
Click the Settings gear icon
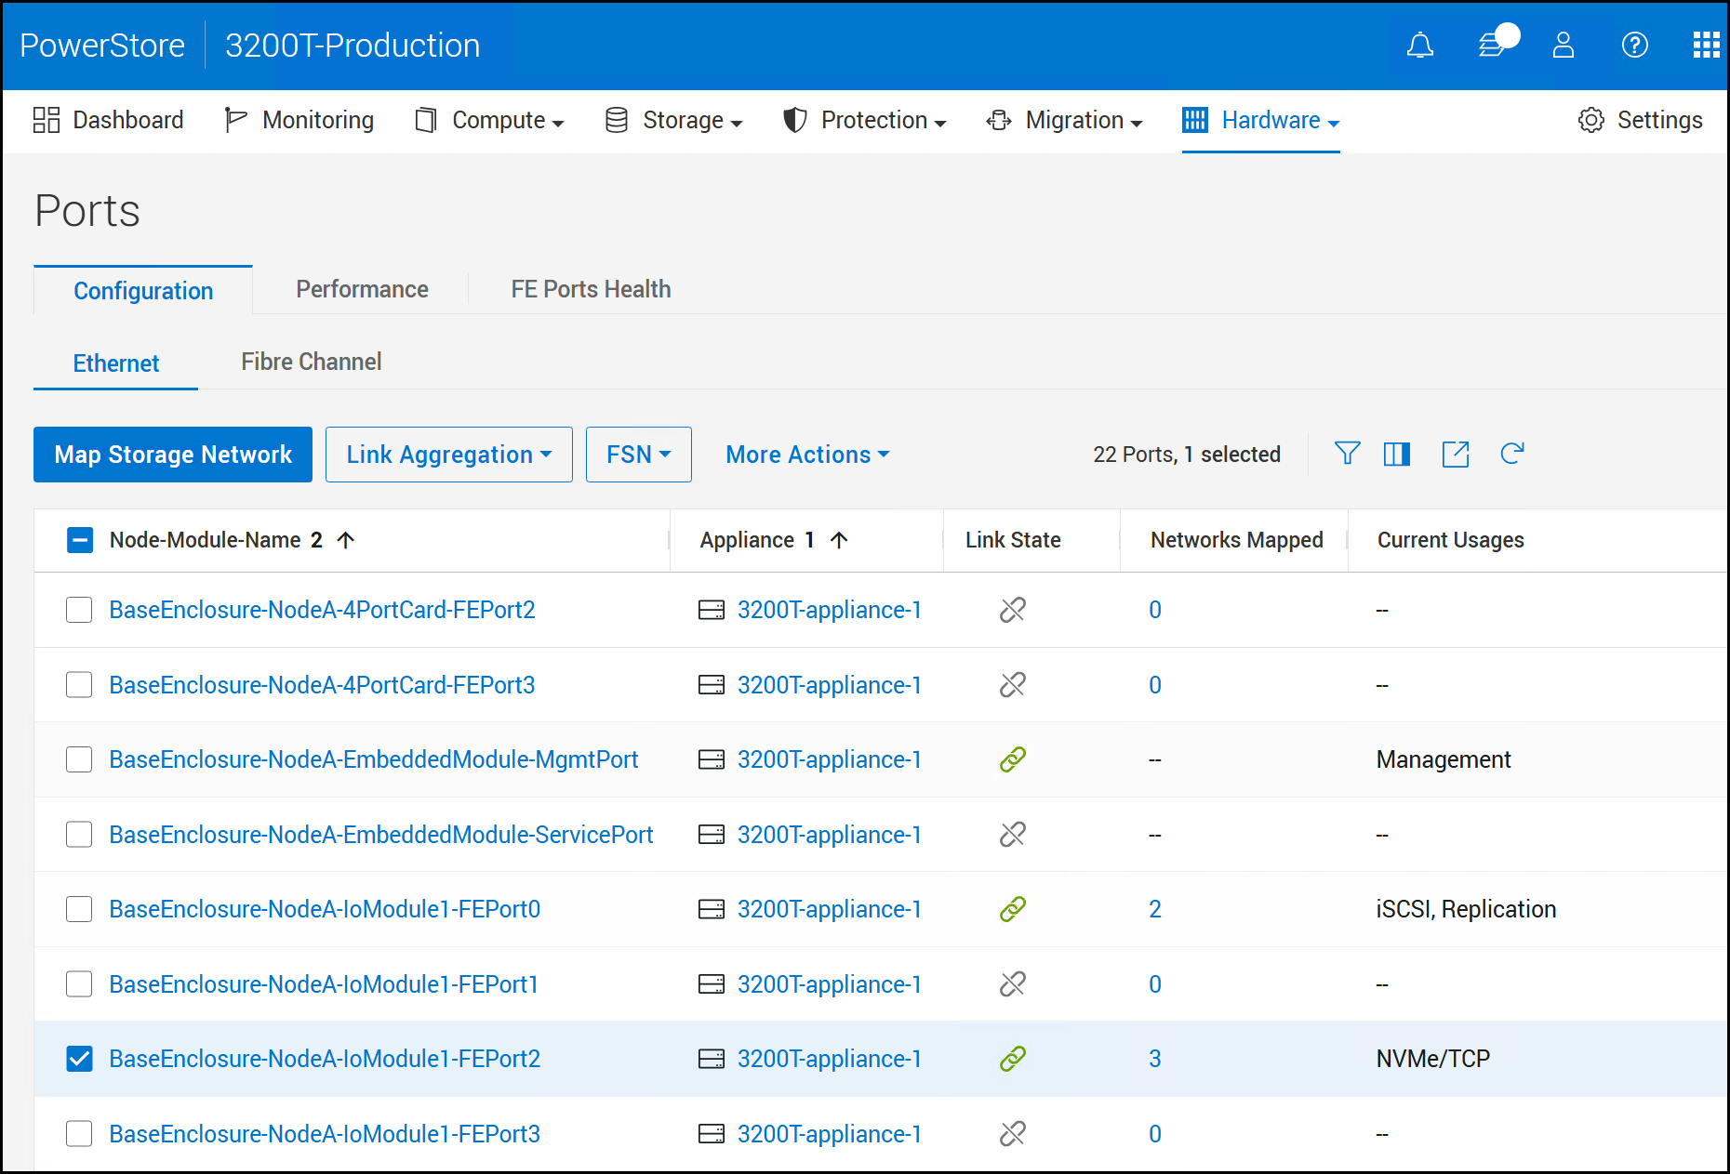pos(1591,120)
